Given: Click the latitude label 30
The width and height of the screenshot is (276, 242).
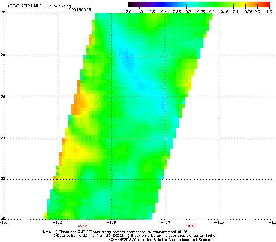Looking at the screenshot, I should pyautogui.click(x=3, y=12).
